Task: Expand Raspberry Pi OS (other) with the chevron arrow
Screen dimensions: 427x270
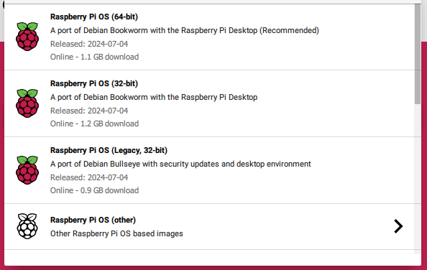Action: point(398,226)
